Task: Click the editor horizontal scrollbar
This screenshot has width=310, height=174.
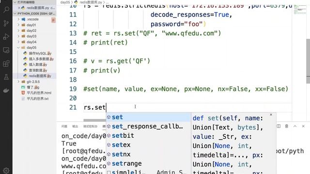Action: [x=95, y=120]
